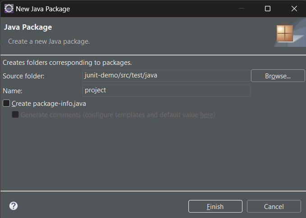
Task: Click the Eclipse logo in the title bar
Action: [x=9, y=9]
